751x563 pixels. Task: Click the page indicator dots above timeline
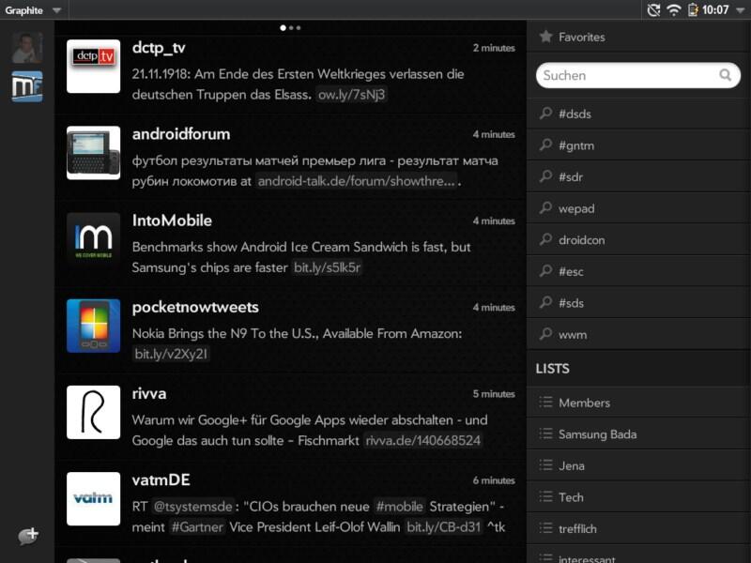(290, 28)
